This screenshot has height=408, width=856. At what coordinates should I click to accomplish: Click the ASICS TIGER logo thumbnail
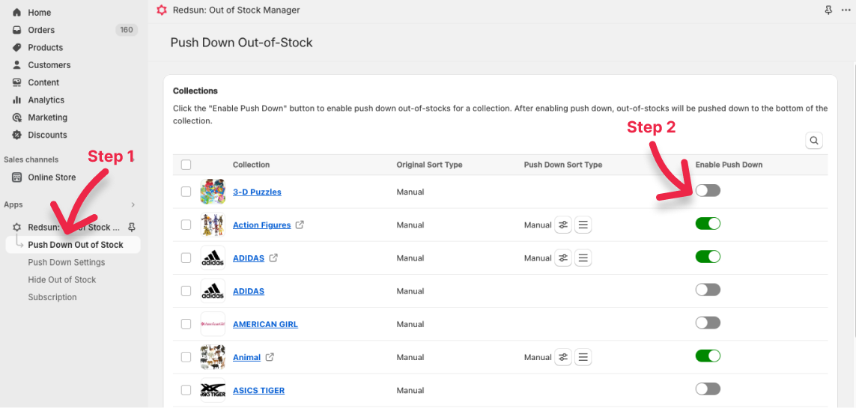(213, 390)
